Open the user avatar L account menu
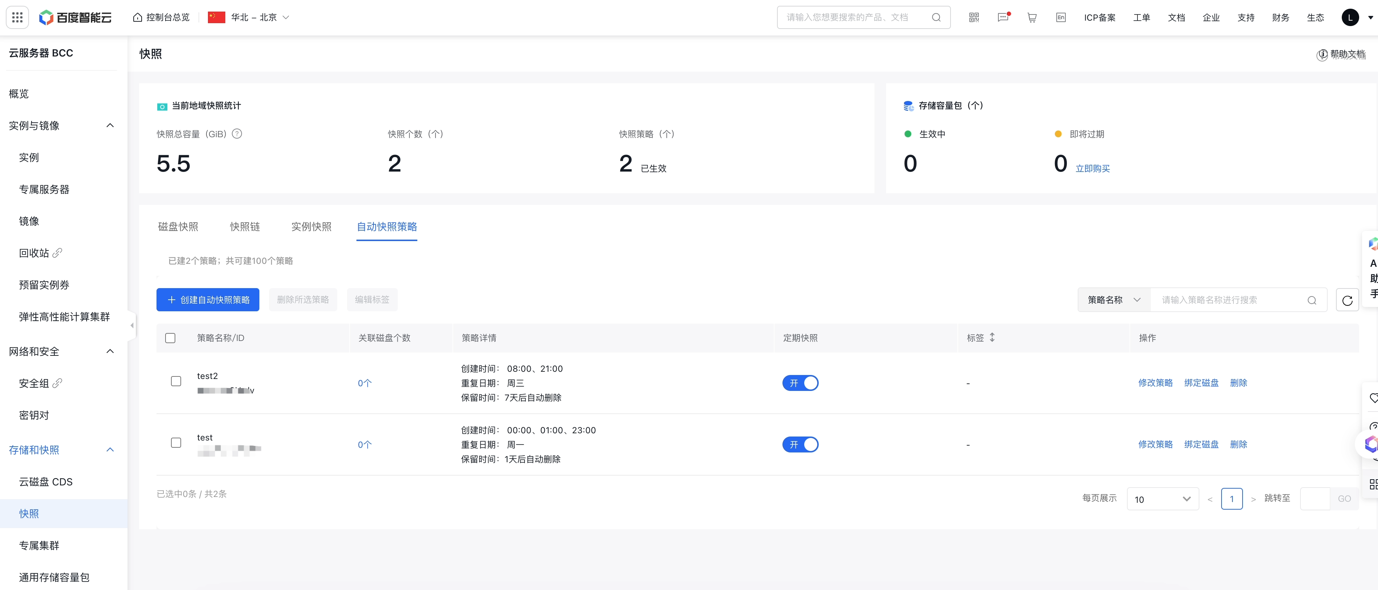Image resolution: width=1378 pixels, height=590 pixels. pos(1350,18)
